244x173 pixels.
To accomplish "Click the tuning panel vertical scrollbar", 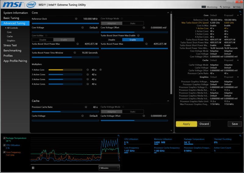I will click(x=171, y=54).
